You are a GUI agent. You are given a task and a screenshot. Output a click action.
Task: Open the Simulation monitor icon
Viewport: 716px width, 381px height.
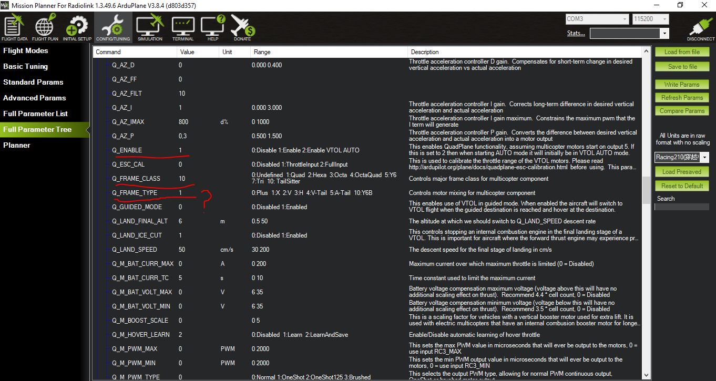pyautogui.click(x=150, y=27)
